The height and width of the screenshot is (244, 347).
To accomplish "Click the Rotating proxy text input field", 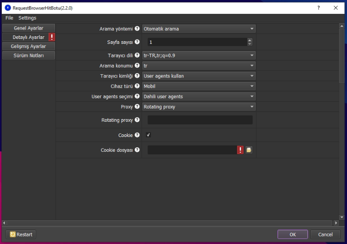I will (x=200, y=120).
